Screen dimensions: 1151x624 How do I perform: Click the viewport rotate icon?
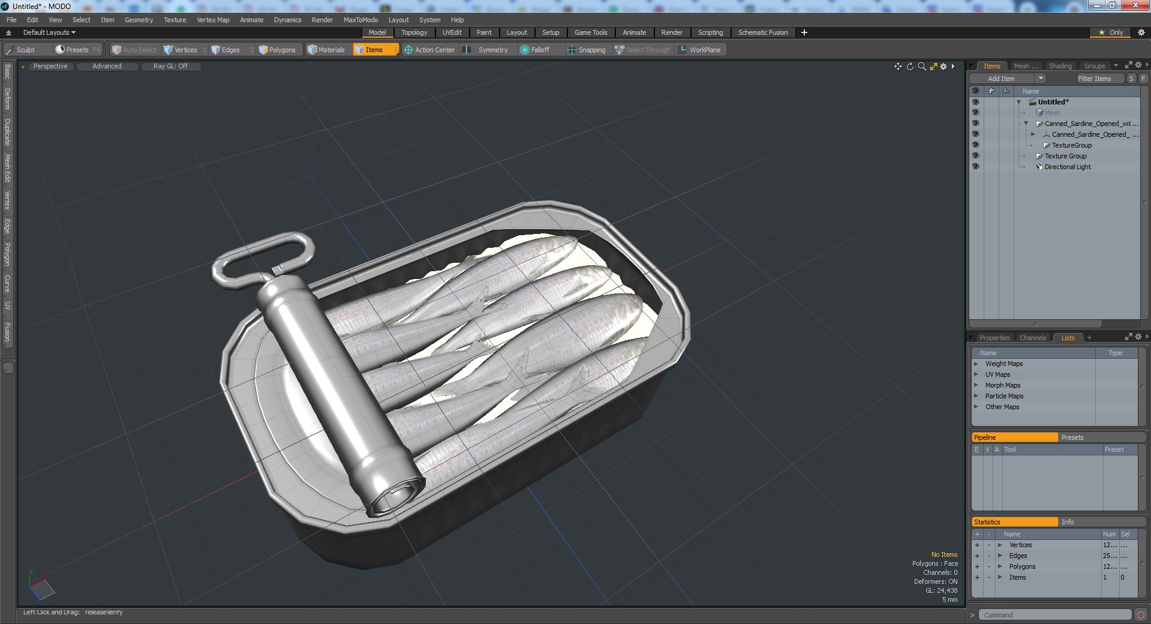(910, 67)
